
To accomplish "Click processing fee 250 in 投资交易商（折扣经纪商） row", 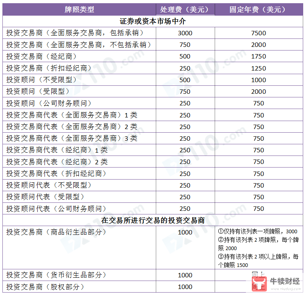I will point(185,69).
